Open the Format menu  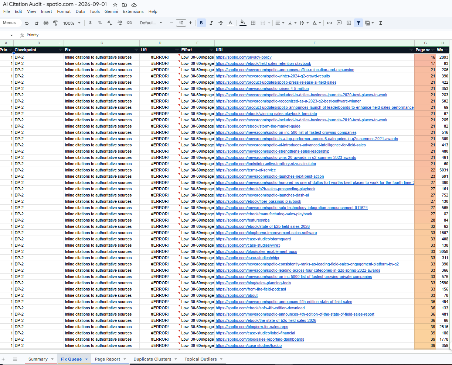(64, 11)
